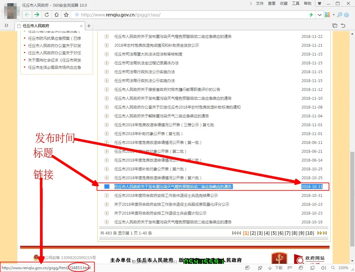Jump to last page arrow icon
Screen dimensions: 355x272
(x=325, y=233)
